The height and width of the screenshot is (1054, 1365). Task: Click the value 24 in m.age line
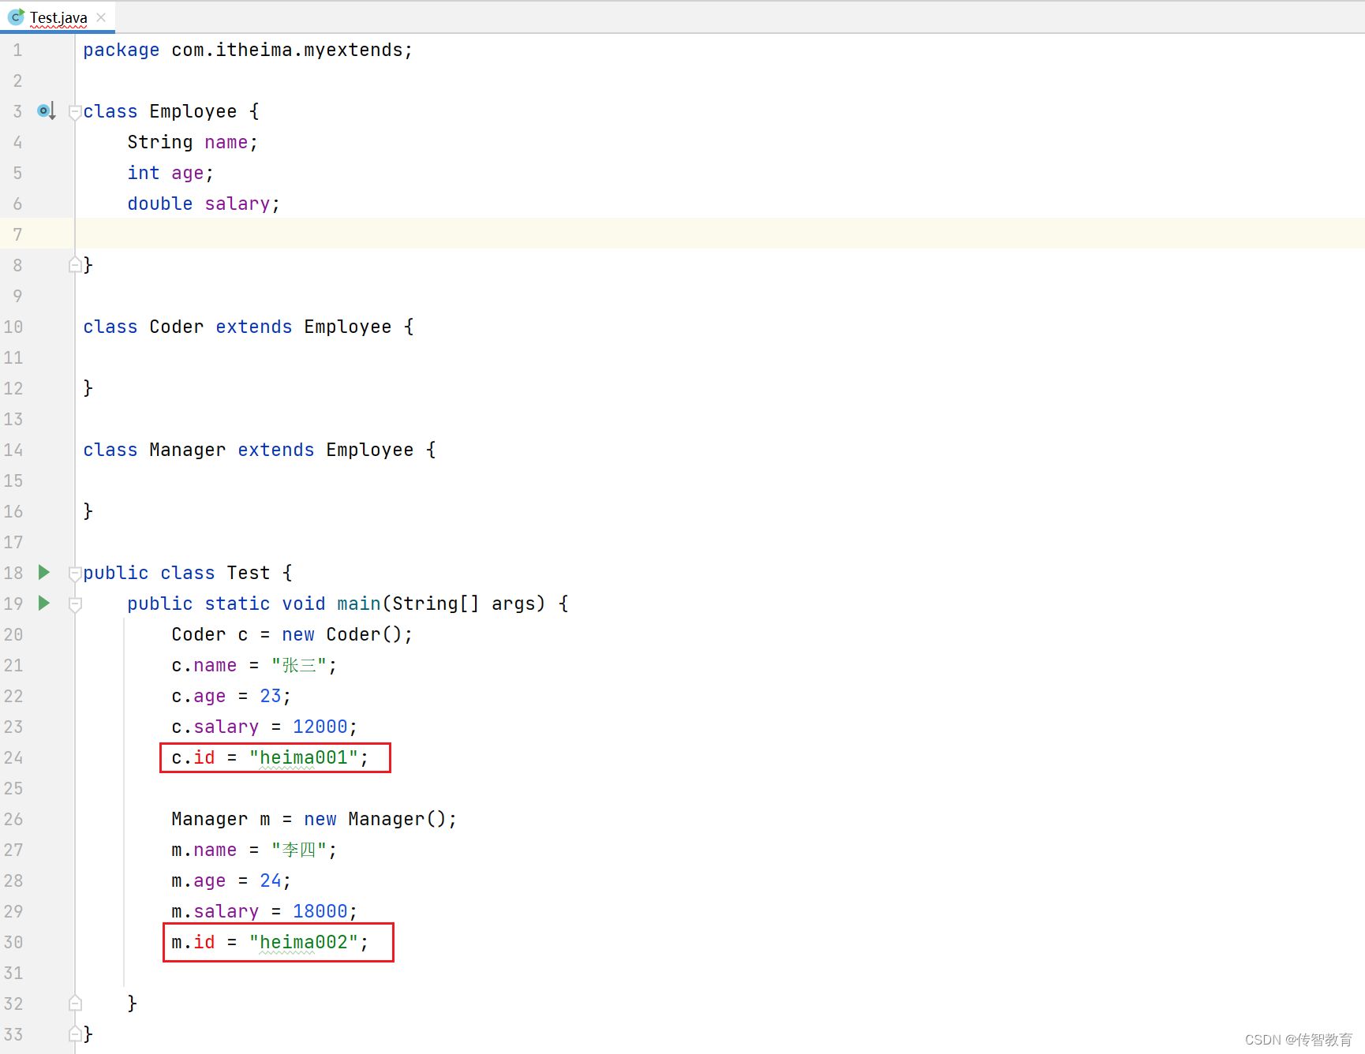pyautogui.click(x=271, y=880)
